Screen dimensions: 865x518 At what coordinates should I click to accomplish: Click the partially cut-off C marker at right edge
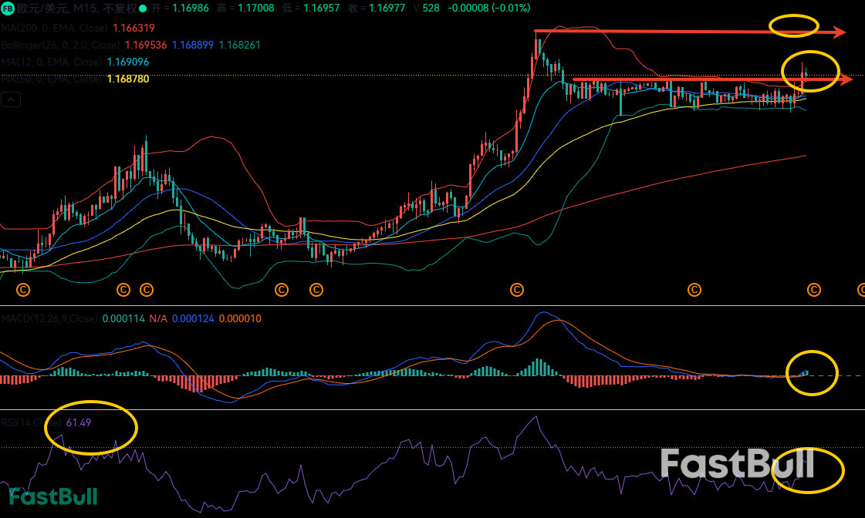coord(861,290)
